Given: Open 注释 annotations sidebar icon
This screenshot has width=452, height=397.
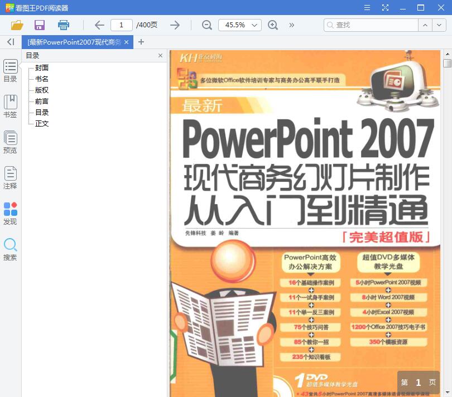Looking at the screenshot, I should pos(11,178).
